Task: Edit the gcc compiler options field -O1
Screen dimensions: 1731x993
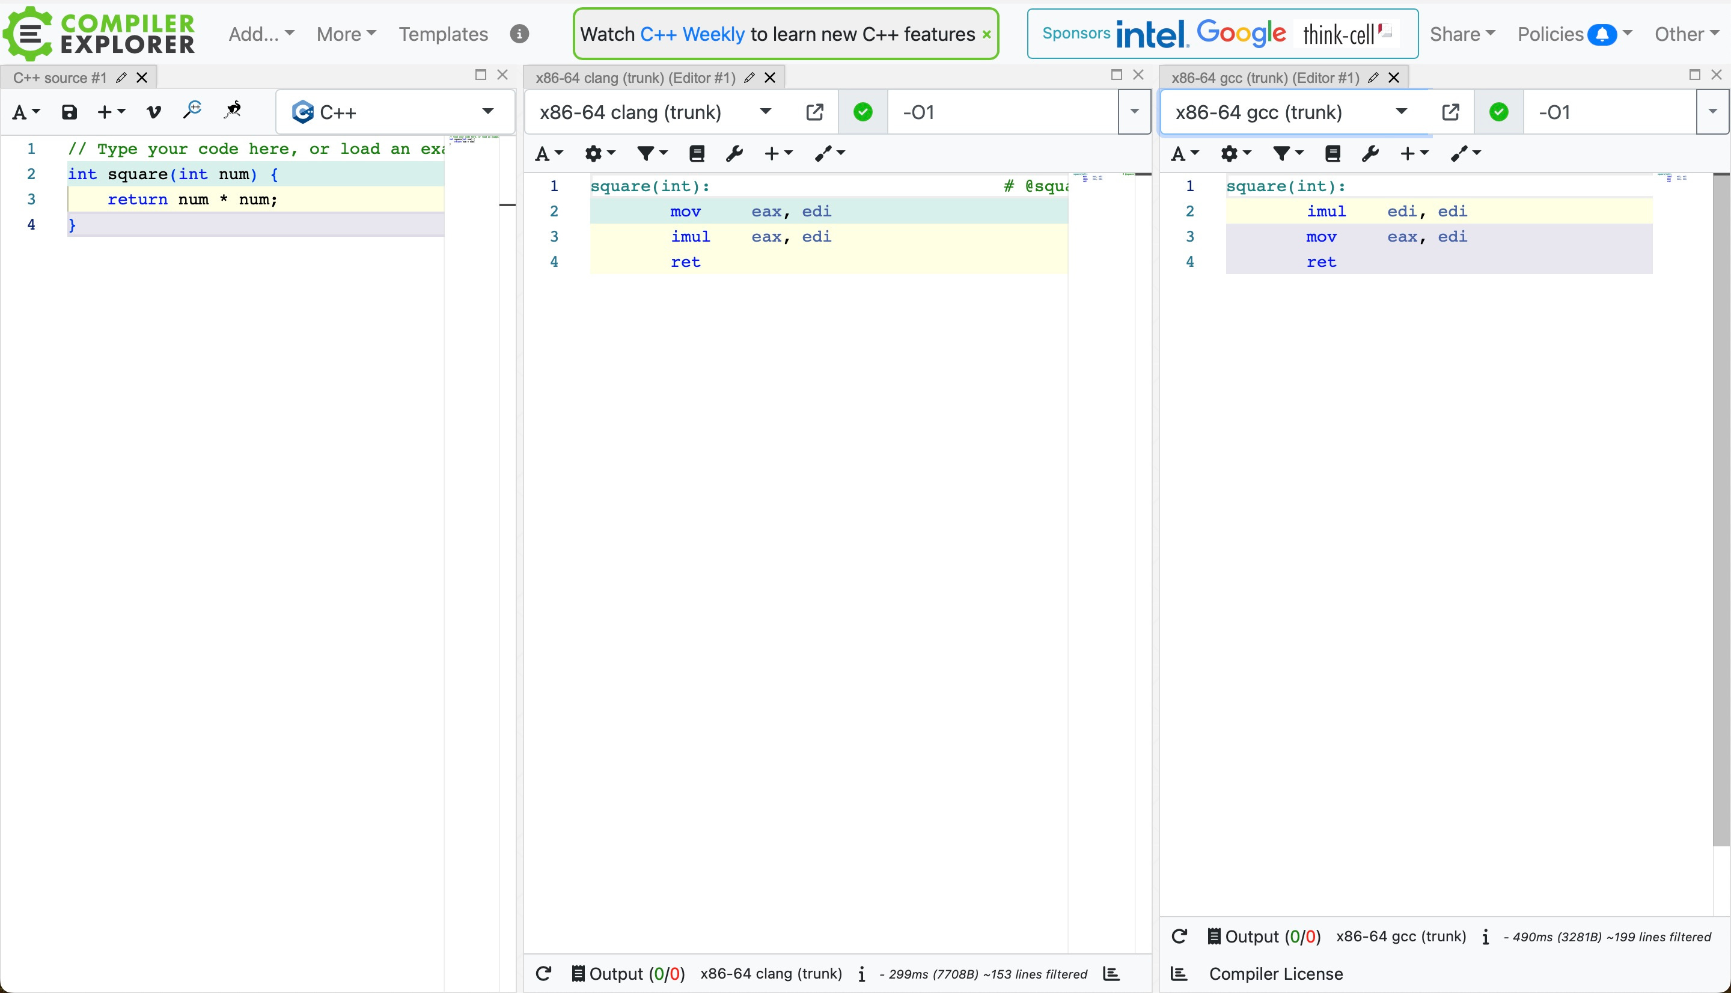Action: click(x=1610, y=112)
